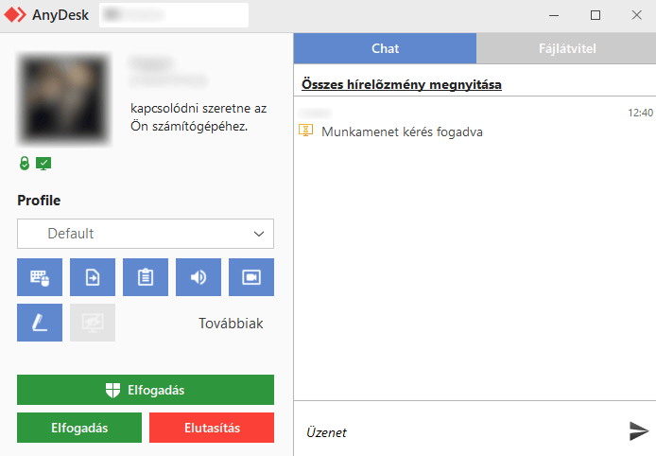The height and width of the screenshot is (456, 656).
Task: Click the Elfogadás button with shield icon
Action: point(146,390)
